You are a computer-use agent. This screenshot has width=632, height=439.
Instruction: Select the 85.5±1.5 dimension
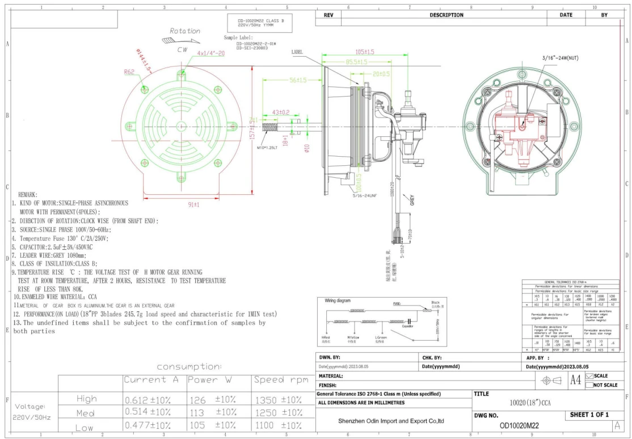tap(356, 62)
